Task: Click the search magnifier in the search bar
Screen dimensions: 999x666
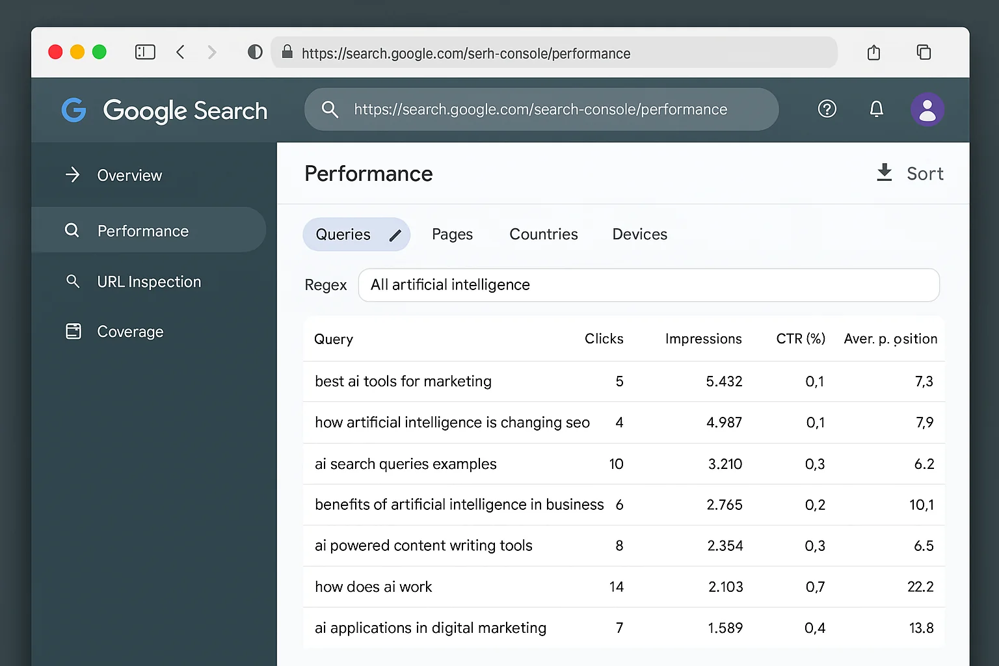Action: pos(330,109)
